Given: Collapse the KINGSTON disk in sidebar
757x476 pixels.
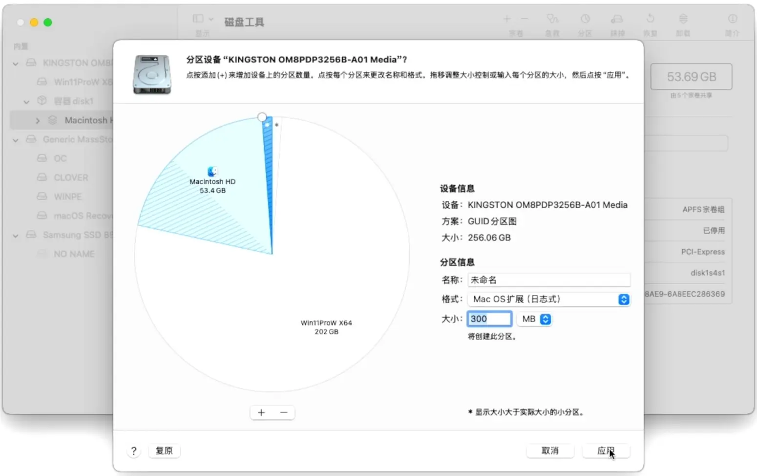Looking at the screenshot, I should coord(16,63).
